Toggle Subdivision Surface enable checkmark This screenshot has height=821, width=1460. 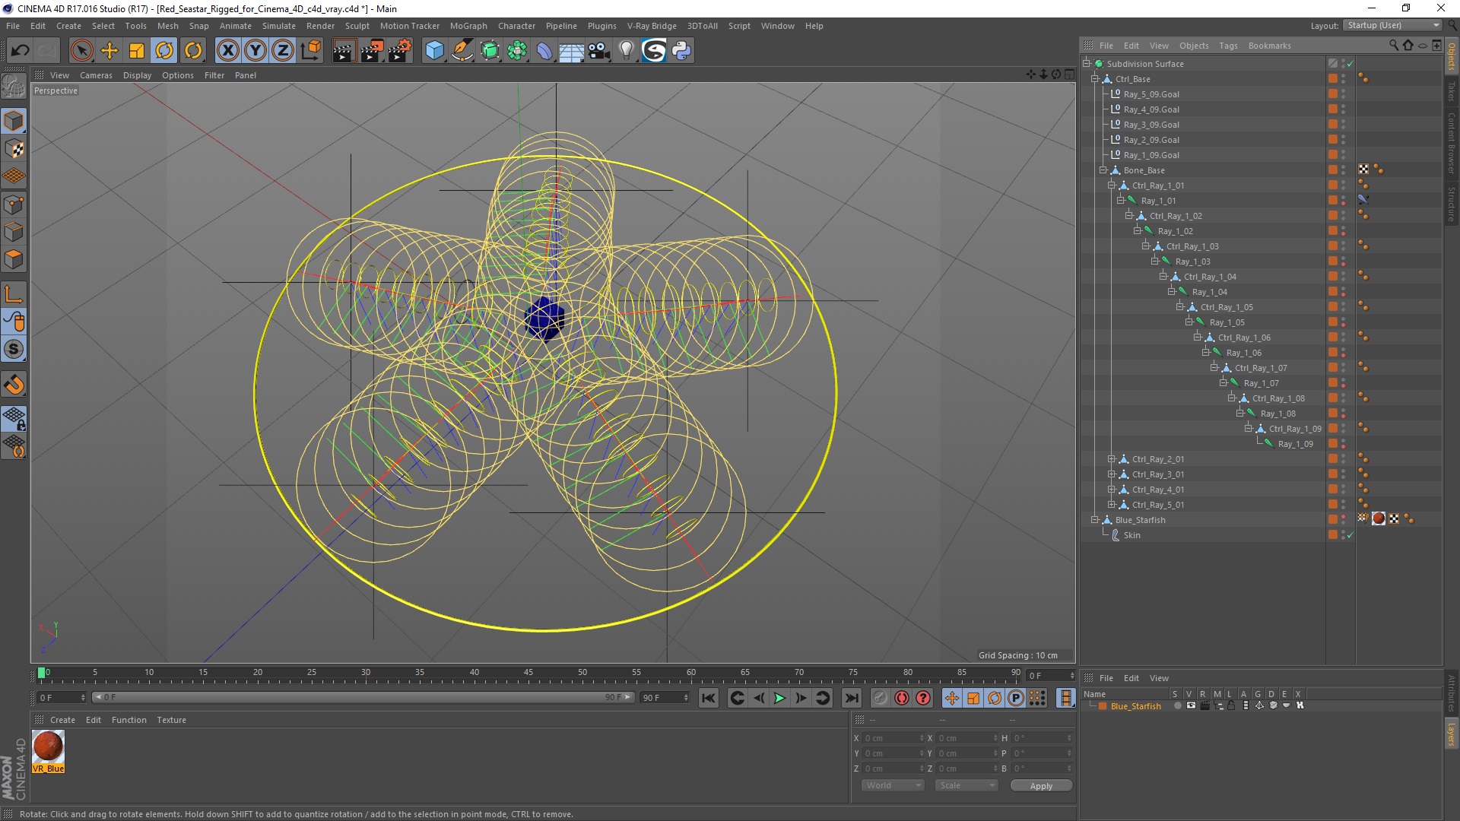point(1350,65)
